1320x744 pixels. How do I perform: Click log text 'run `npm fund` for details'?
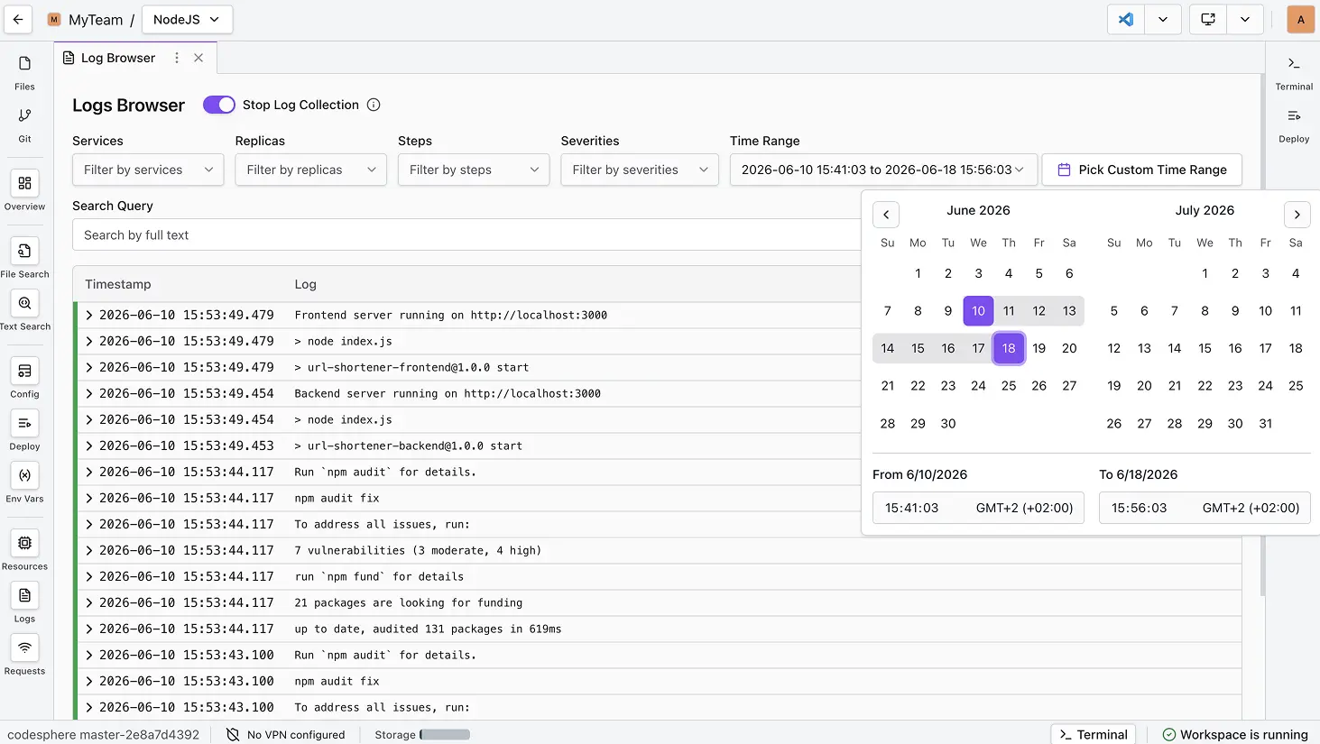(379, 576)
